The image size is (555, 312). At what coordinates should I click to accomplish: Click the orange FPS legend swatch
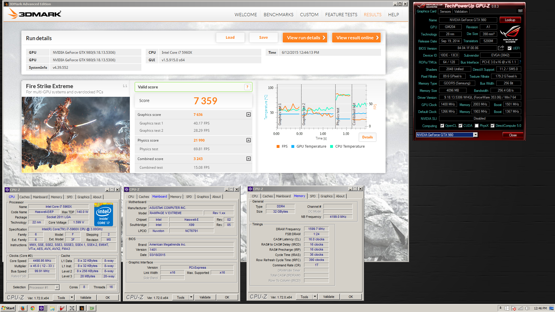coord(278,146)
